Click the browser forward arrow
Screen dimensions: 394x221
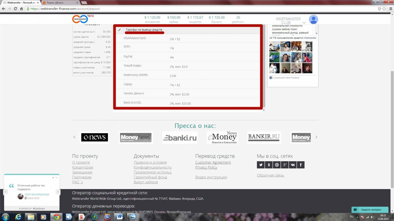coord(9,9)
